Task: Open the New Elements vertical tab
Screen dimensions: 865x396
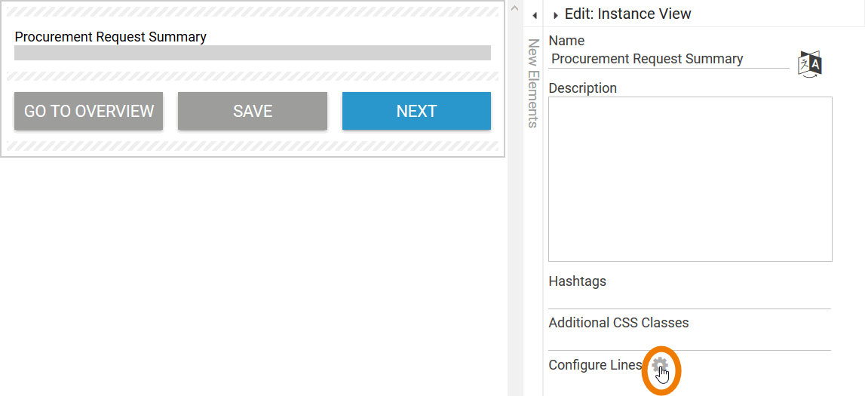Action: click(x=533, y=83)
